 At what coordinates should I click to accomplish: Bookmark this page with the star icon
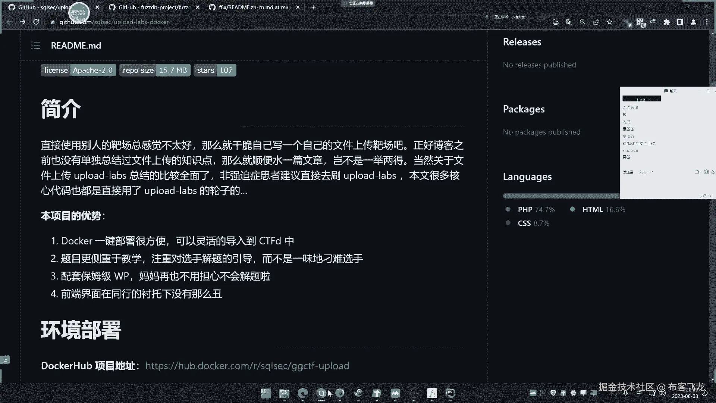pyautogui.click(x=610, y=22)
